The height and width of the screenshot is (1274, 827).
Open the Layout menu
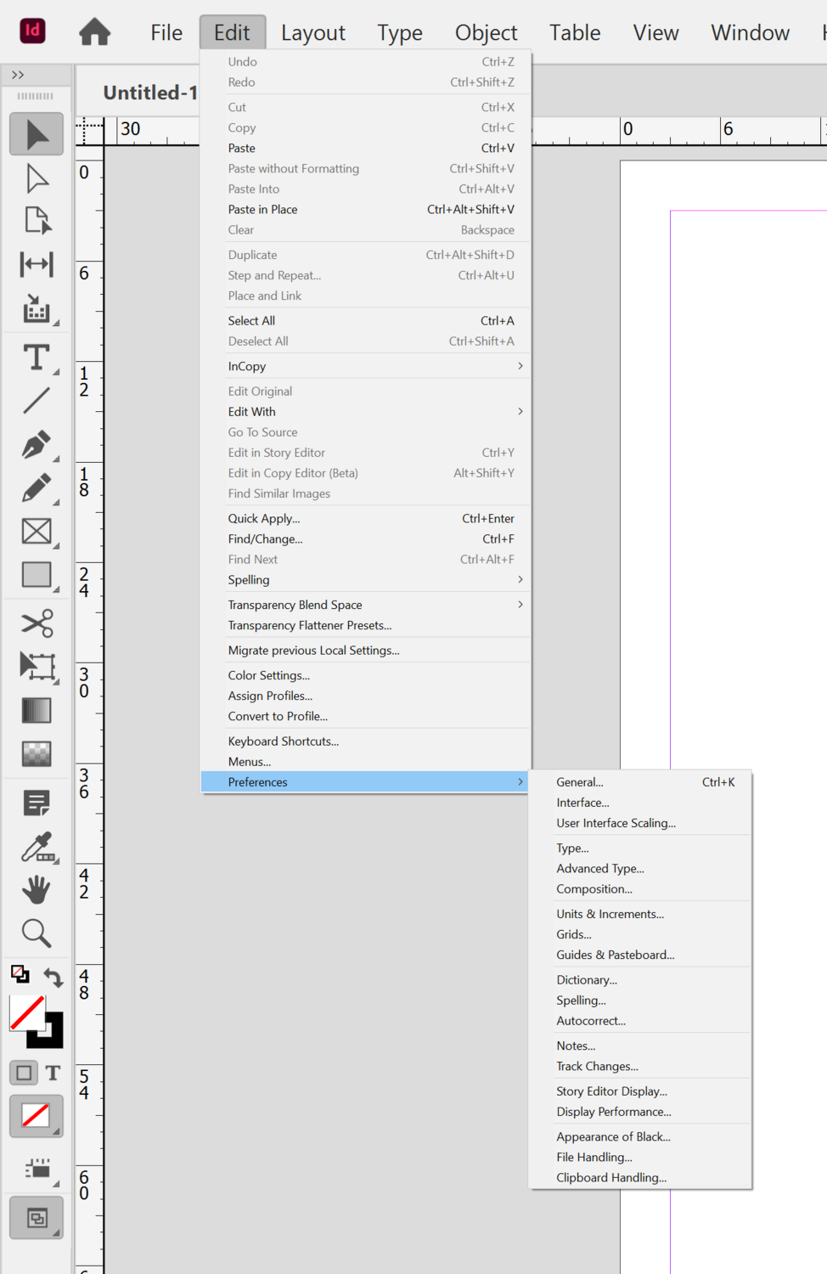pyautogui.click(x=313, y=33)
